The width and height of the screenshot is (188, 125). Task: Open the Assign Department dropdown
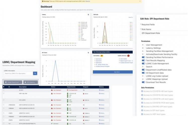(x=13, y=82)
